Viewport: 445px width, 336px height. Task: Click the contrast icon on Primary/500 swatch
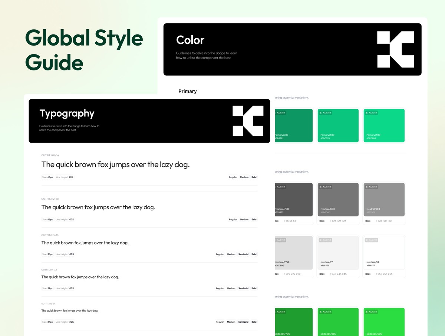(367, 113)
